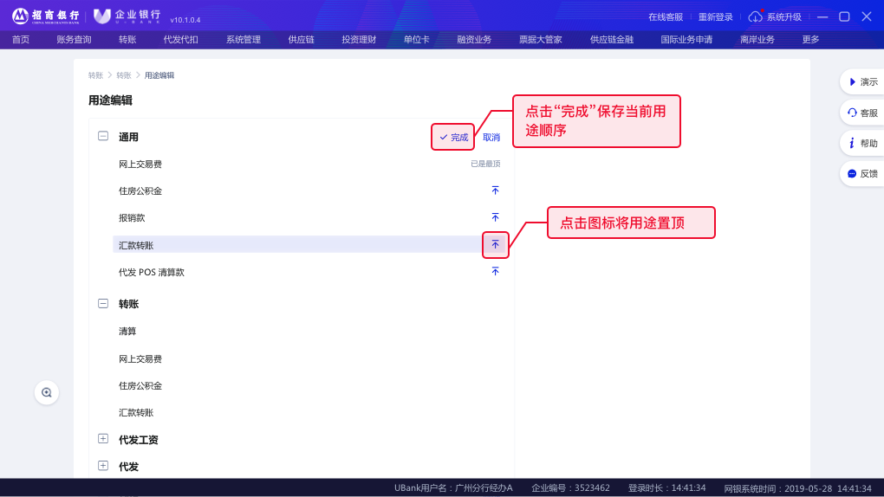Image resolution: width=884 pixels, height=497 pixels.
Task: Click the magnifier zoom icon
Action: 47,392
